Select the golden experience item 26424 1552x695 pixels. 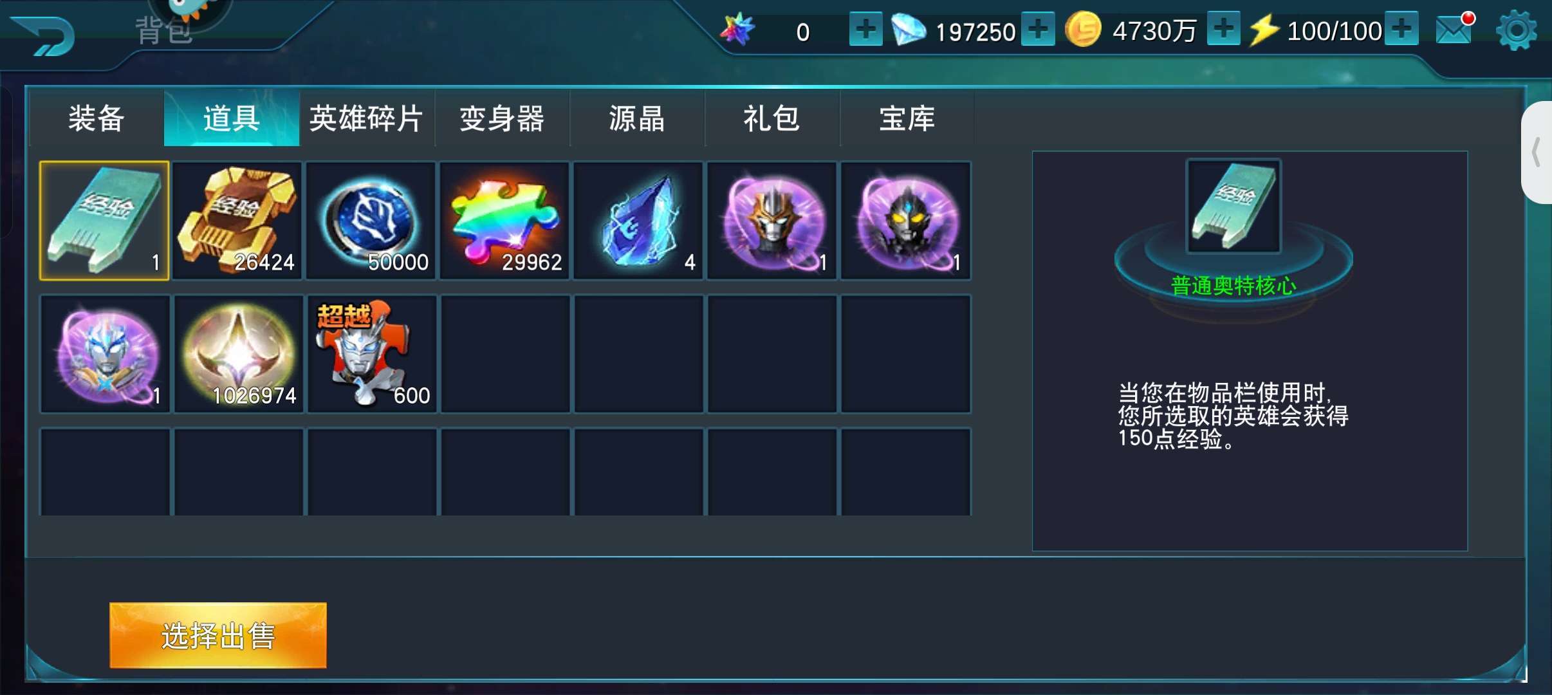point(237,221)
